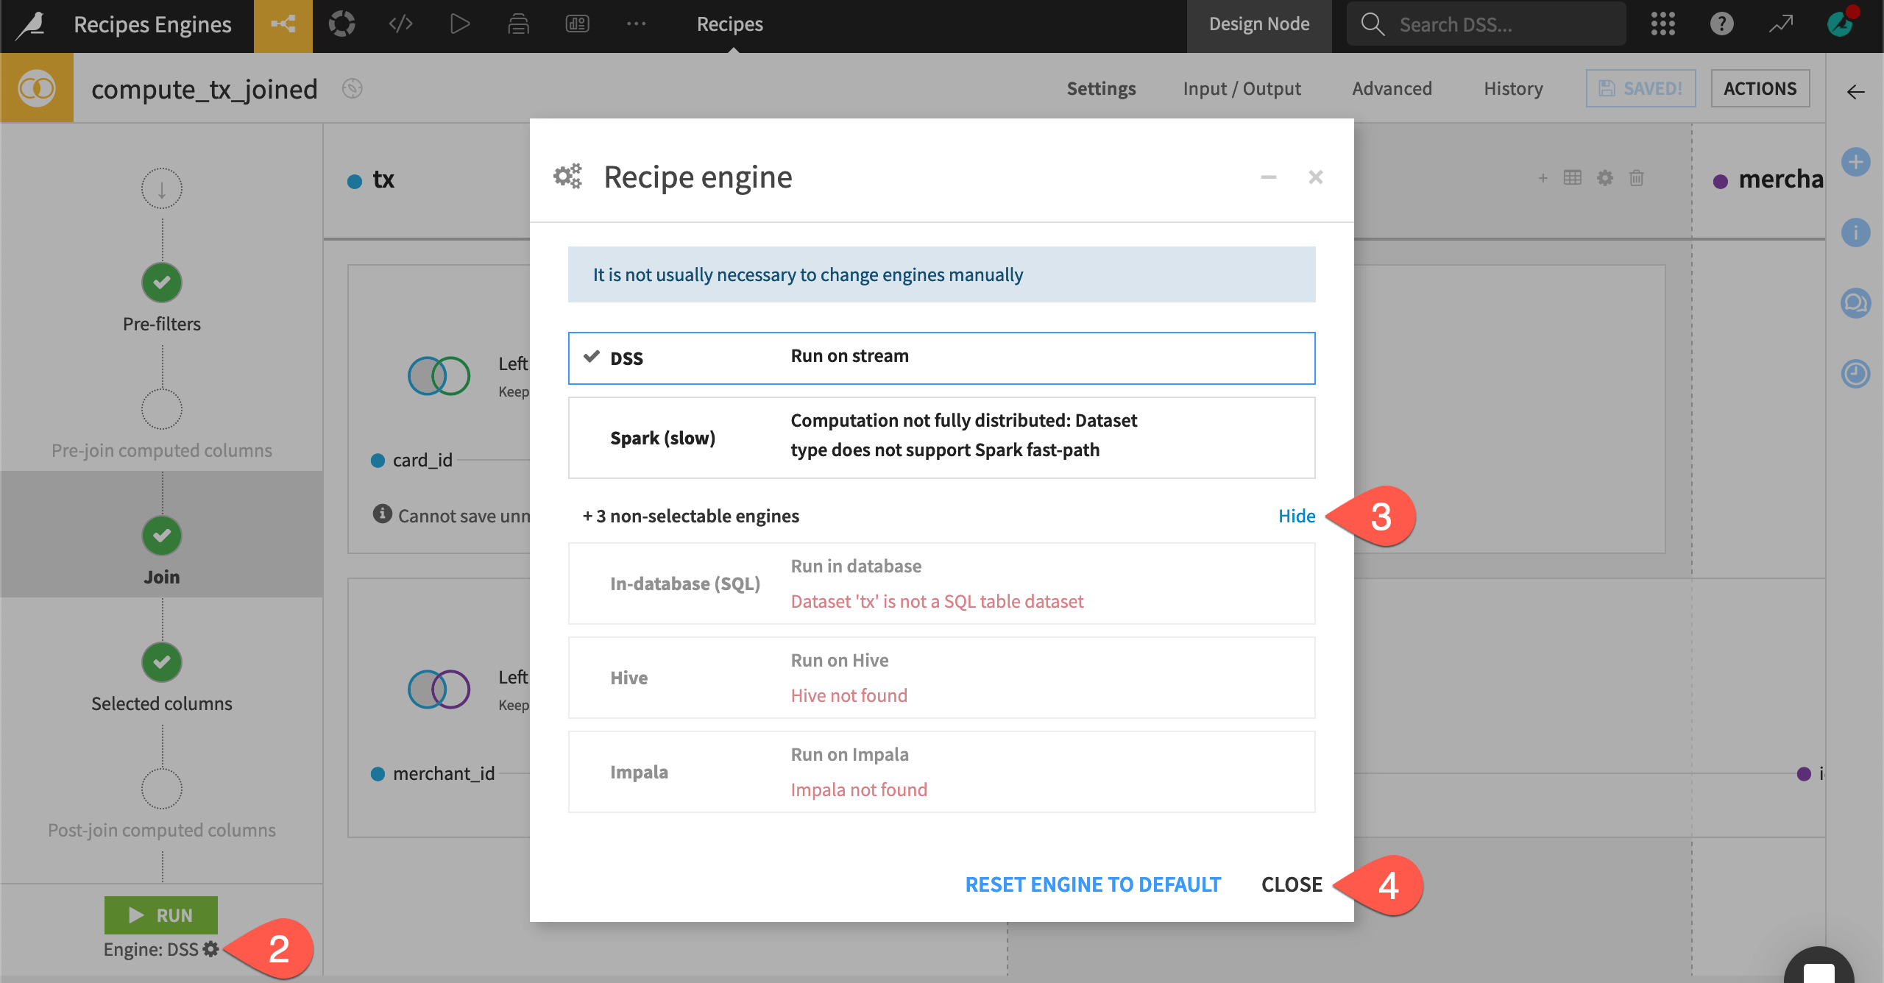Viewport: 1884px width, 983px height.
Task: Click the Pre-filters completed checkmark
Action: tap(161, 283)
